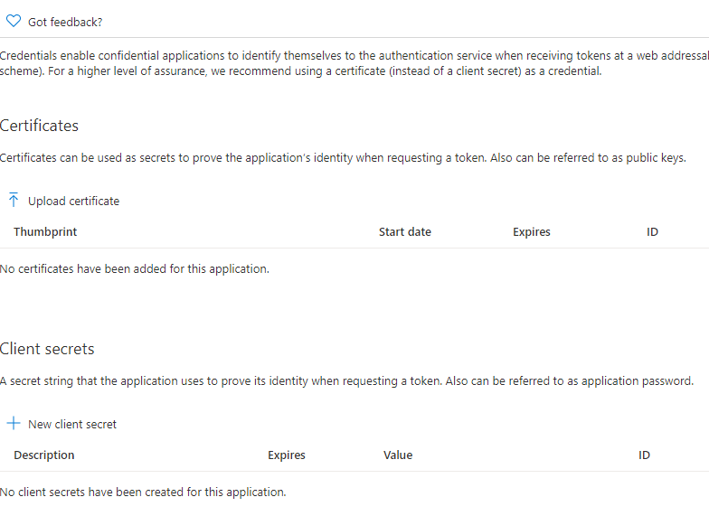This screenshot has height=516, width=709.
Task: Open the Got feedback? link
Action: point(65,22)
